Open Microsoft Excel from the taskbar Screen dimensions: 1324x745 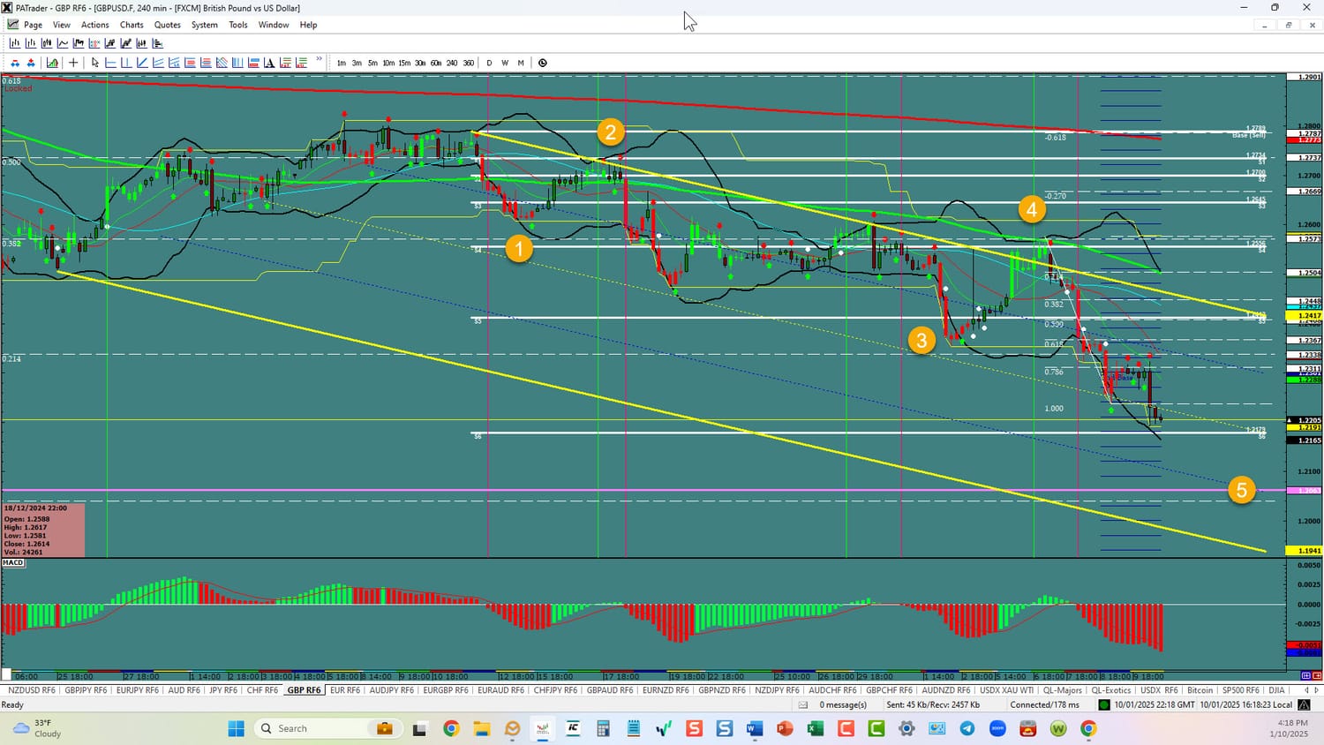pyautogui.click(x=815, y=728)
